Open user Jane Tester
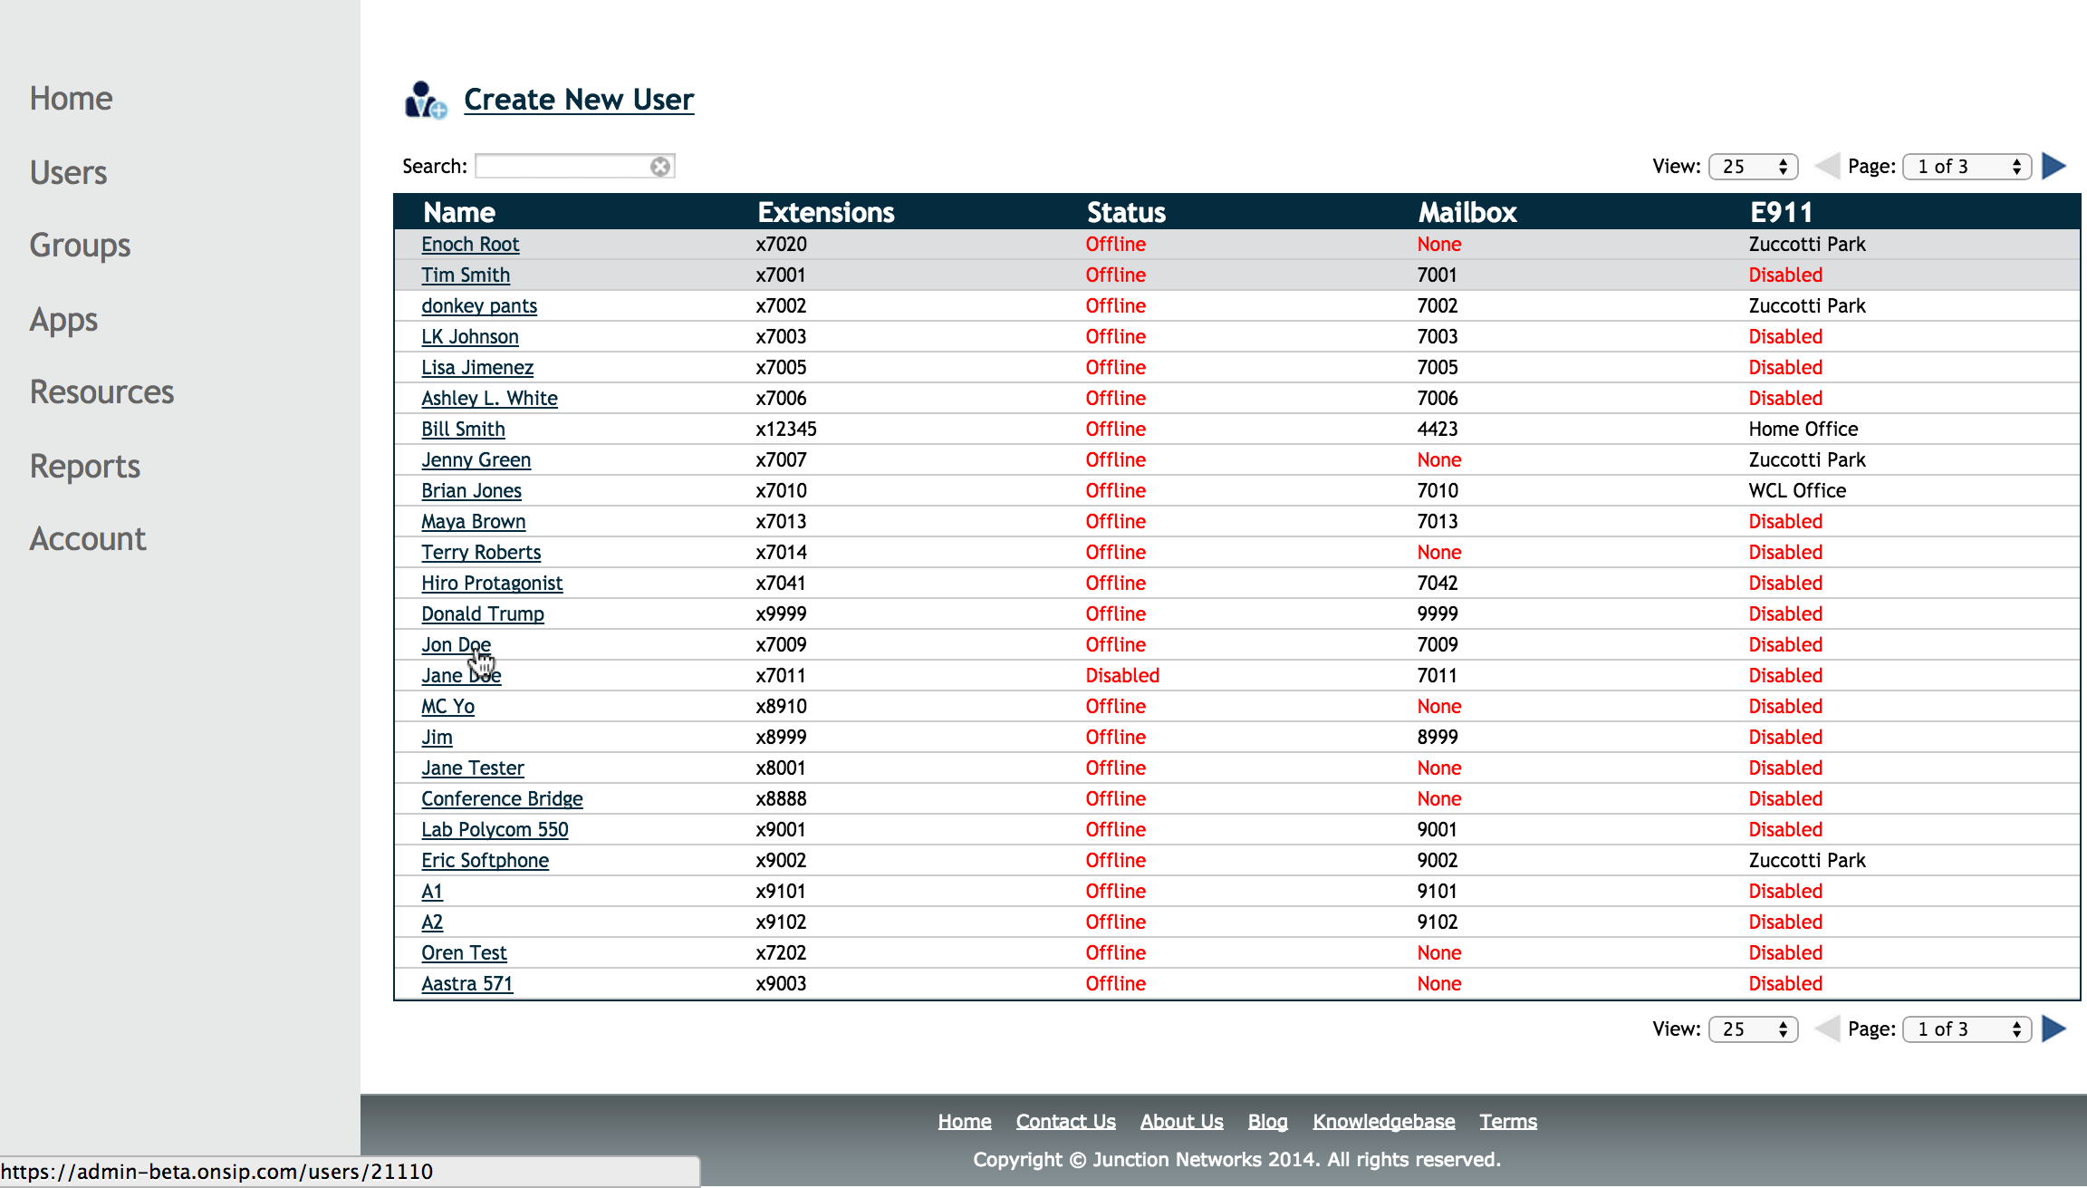The width and height of the screenshot is (2087, 1188). pos(472,768)
